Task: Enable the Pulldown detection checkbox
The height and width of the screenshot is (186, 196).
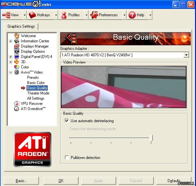Action: click(x=67, y=158)
